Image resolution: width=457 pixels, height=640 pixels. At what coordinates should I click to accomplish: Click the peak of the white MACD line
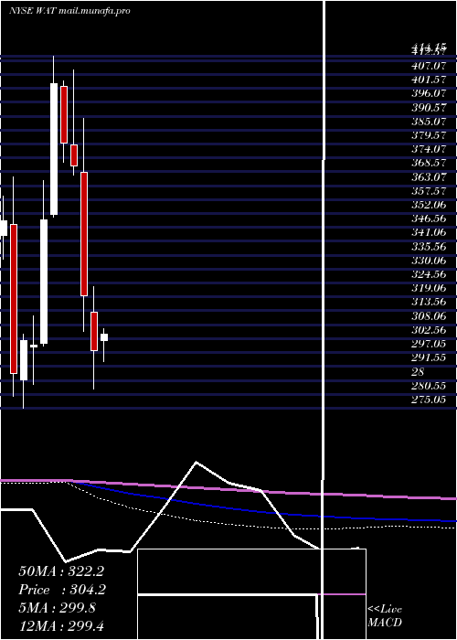tap(197, 463)
